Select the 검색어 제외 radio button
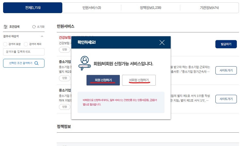 tap(26, 44)
